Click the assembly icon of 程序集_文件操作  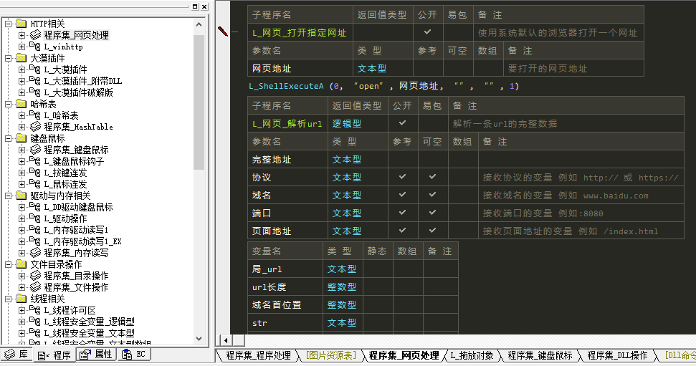click(35, 287)
